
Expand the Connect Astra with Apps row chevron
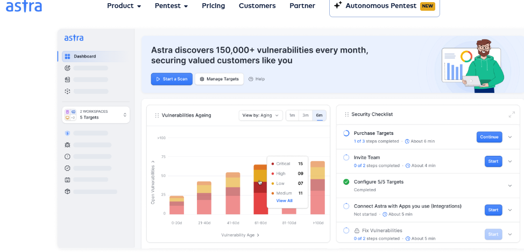pyautogui.click(x=510, y=210)
